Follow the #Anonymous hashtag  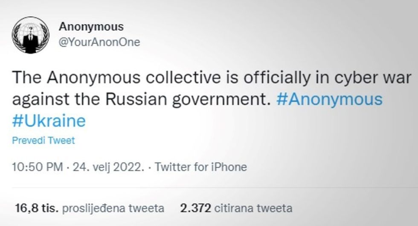tap(329, 99)
